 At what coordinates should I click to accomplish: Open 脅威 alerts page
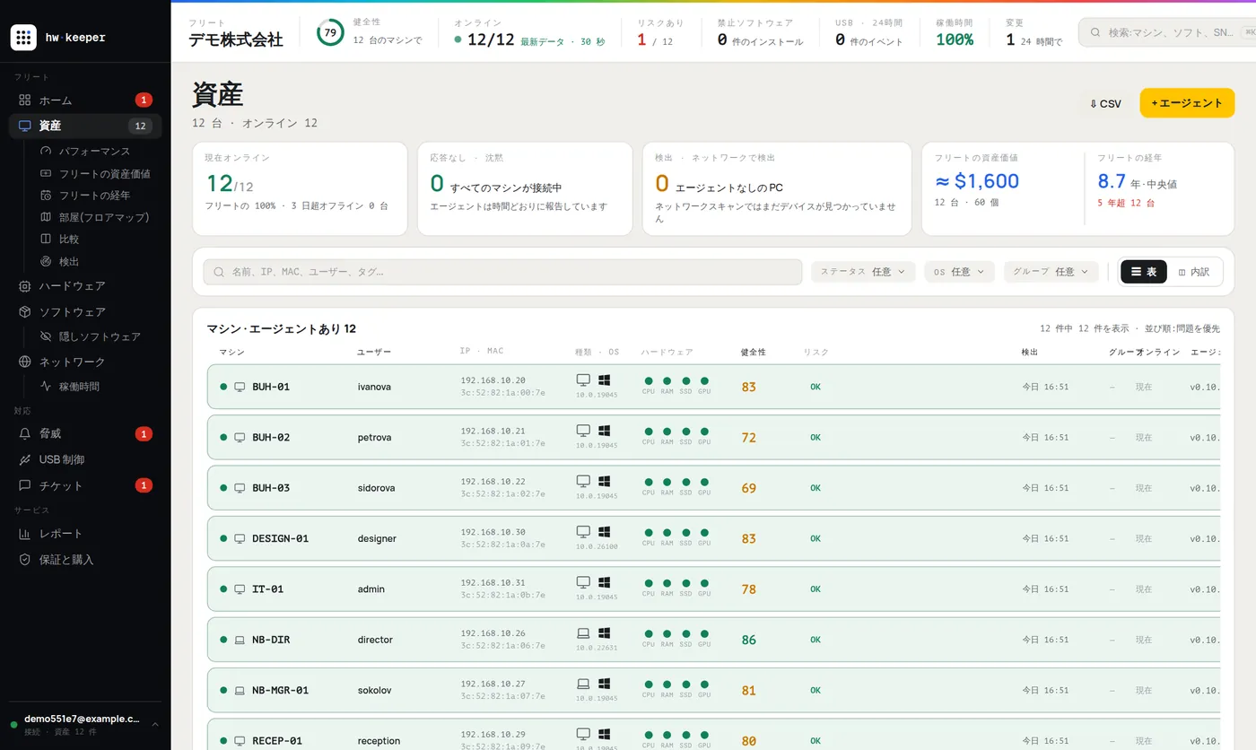pos(85,433)
